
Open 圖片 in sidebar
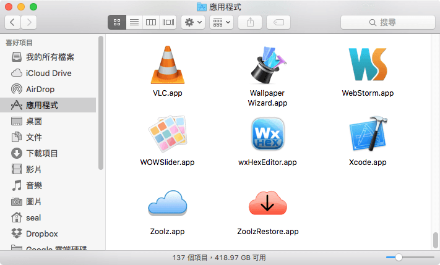[48, 201]
